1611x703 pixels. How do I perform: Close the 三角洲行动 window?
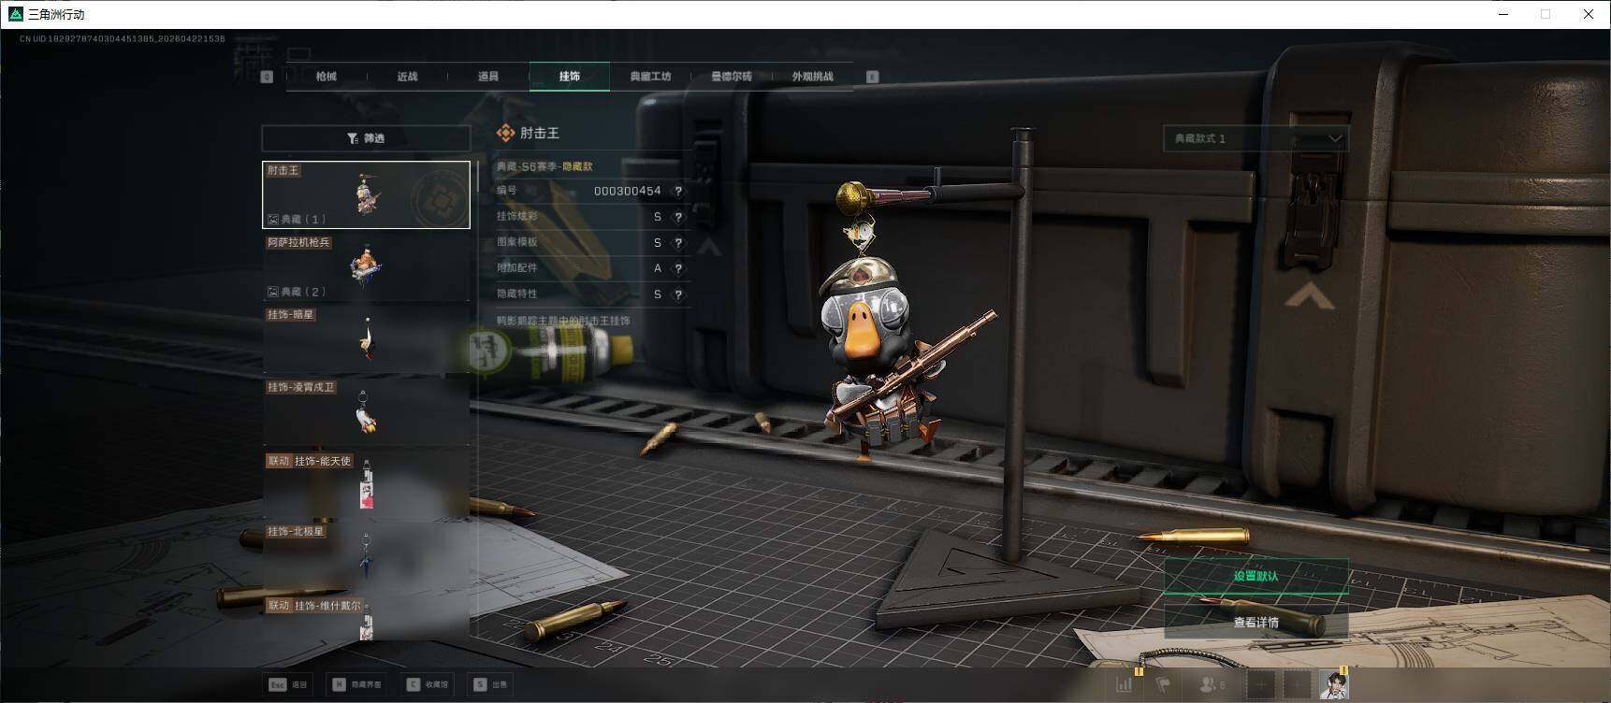1588,14
